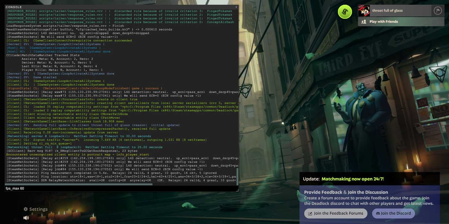Click the 'ReadSteamRemoteStorageFile' log line
Viewport: 449px width, 224px height.
89,29
